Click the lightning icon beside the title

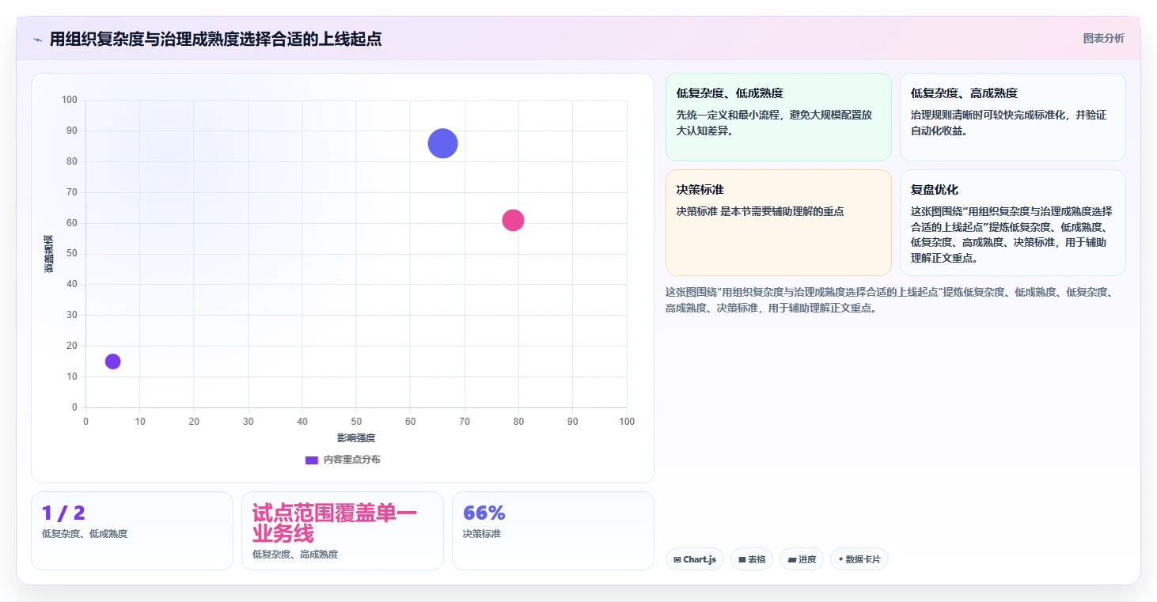coord(37,40)
